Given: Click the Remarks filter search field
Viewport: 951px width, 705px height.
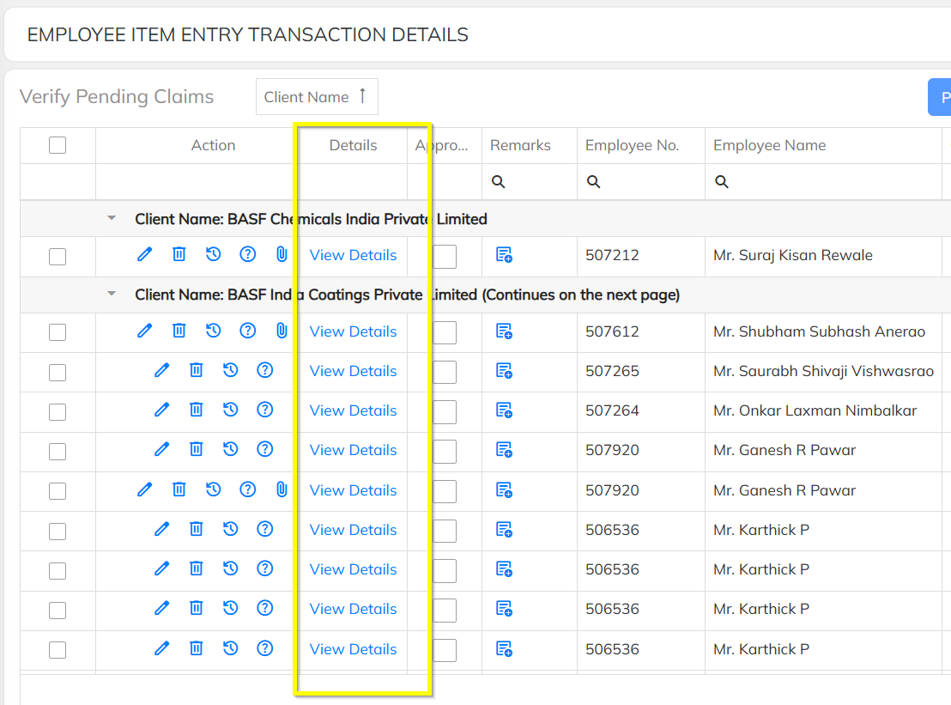Looking at the screenshot, I should click(530, 181).
